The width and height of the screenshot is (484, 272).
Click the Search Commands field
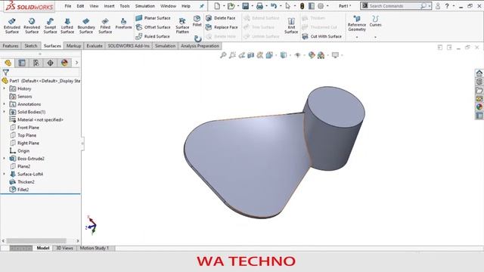point(396,6)
